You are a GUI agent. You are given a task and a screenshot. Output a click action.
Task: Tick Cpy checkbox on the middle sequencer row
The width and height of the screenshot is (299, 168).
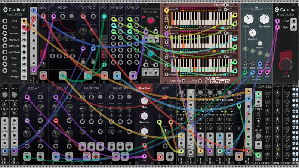205,51
